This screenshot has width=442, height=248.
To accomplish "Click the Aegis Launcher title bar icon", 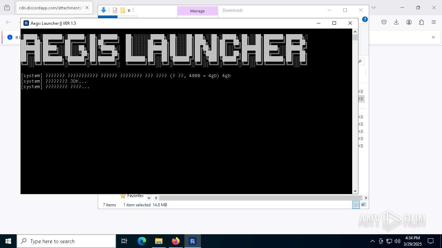I will 26,23.
